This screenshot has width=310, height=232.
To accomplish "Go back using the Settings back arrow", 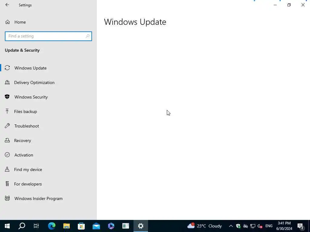I will point(7,5).
